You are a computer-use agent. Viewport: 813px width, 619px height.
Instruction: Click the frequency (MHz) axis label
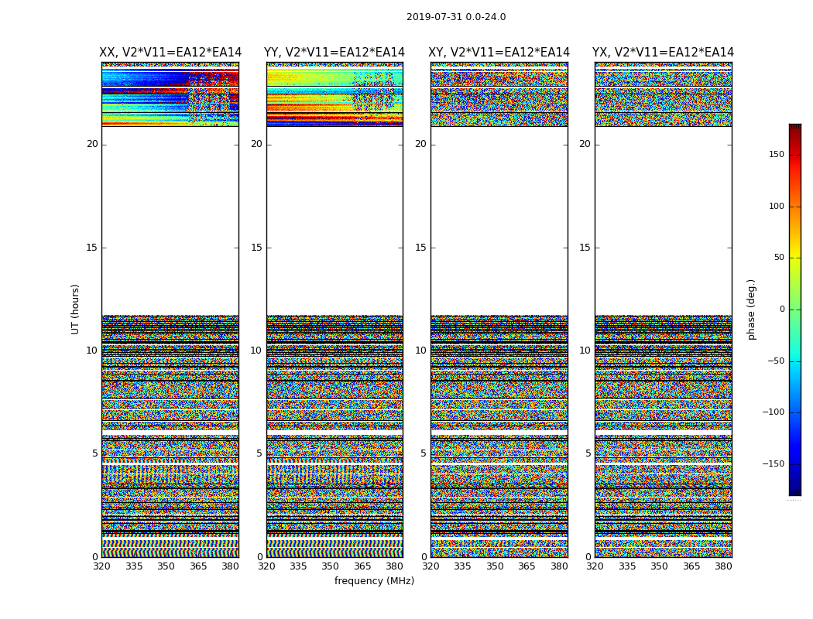pos(374,581)
